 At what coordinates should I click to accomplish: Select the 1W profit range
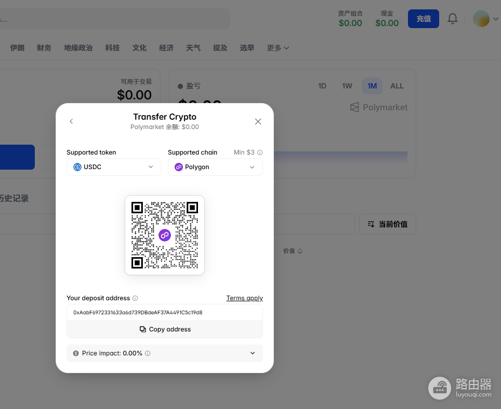pyautogui.click(x=347, y=86)
